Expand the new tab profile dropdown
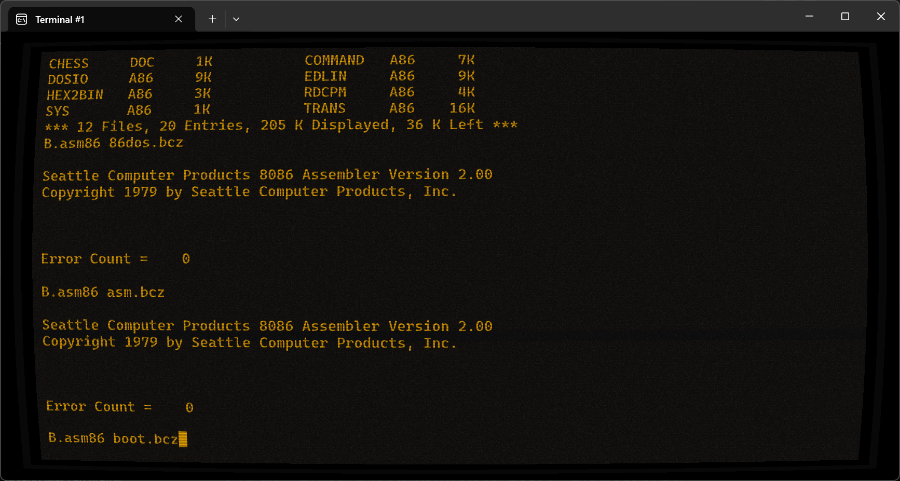 coord(236,19)
